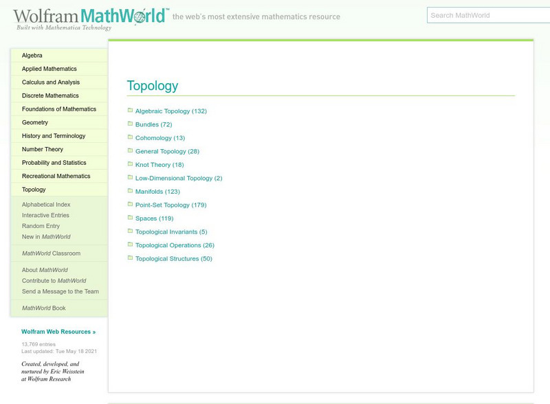Open Recreational Mathematics category
The image size is (550, 404).
[x=59, y=176]
